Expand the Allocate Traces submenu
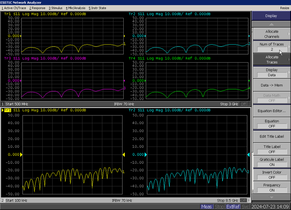This screenshot has width=291, height=210. (271, 59)
